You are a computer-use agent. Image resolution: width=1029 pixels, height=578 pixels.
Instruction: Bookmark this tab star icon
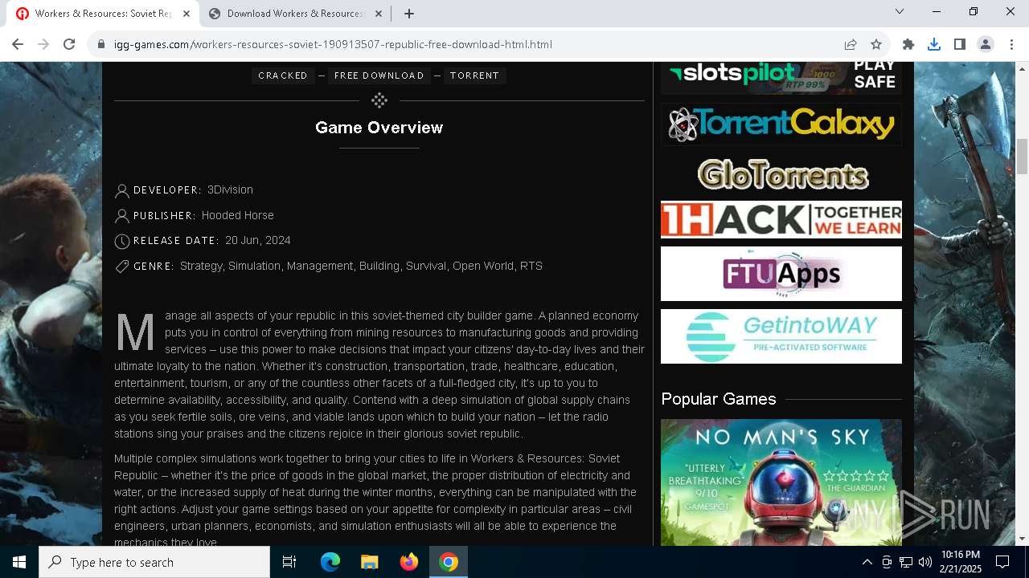coord(876,44)
